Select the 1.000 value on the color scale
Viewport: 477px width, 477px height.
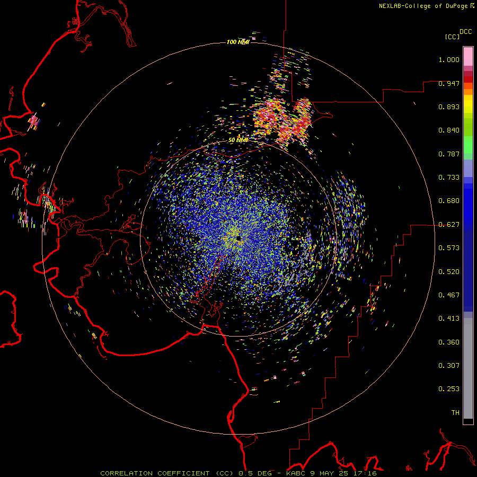point(449,59)
